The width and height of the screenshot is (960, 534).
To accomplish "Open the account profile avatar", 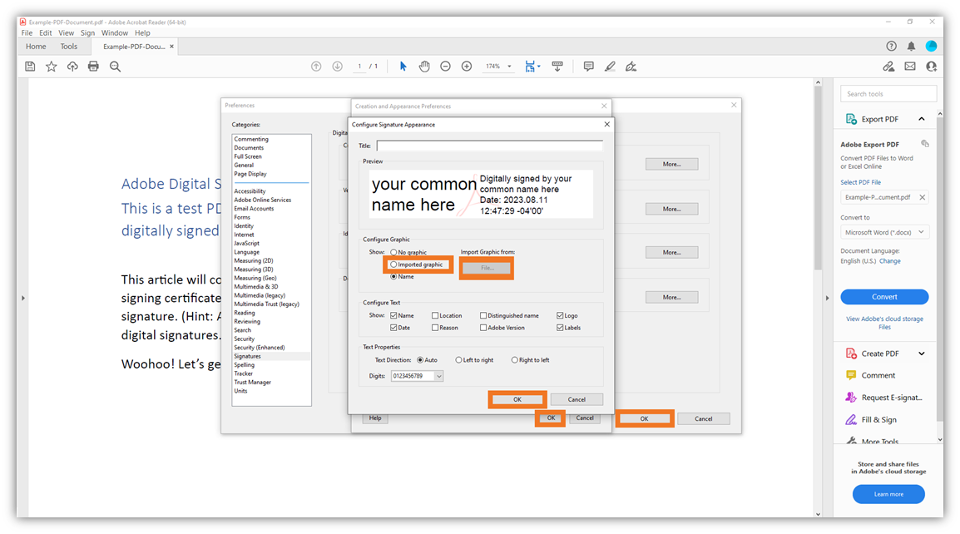I will click(x=931, y=46).
